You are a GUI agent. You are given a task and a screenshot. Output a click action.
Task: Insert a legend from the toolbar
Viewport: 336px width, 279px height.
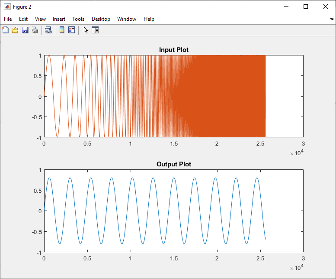pyautogui.click(x=72, y=30)
